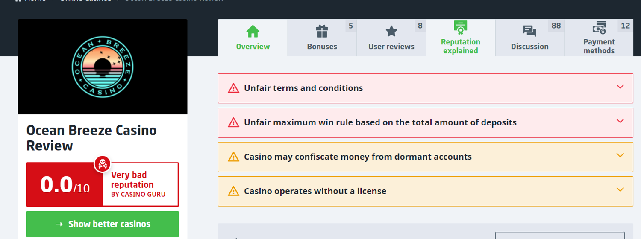This screenshot has width=641, height=239.
Task: Expand Unfair terms and conditions chevron
Action: tap(620, 87)
